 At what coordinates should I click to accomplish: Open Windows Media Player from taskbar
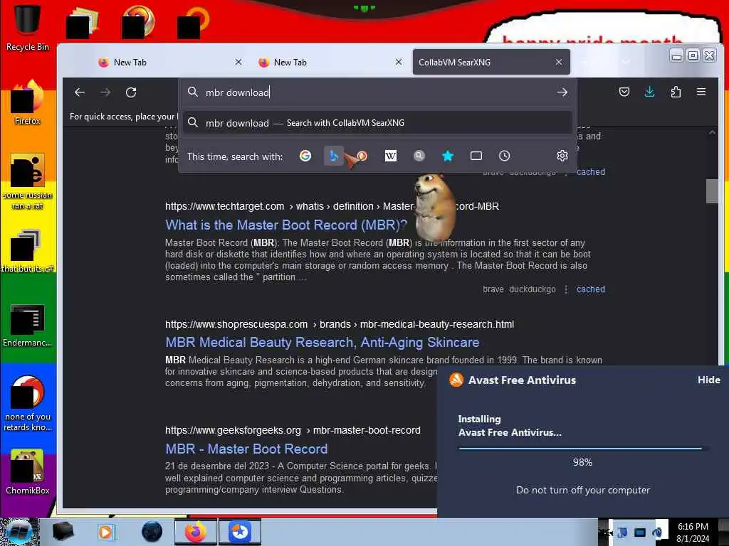pyautogui.click(x=107, y=532)
